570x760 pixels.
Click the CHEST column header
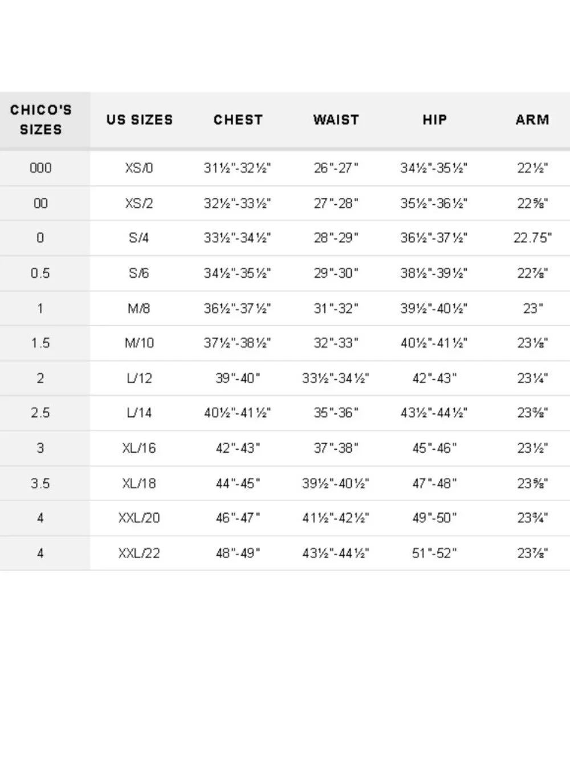tap(238, 120)
